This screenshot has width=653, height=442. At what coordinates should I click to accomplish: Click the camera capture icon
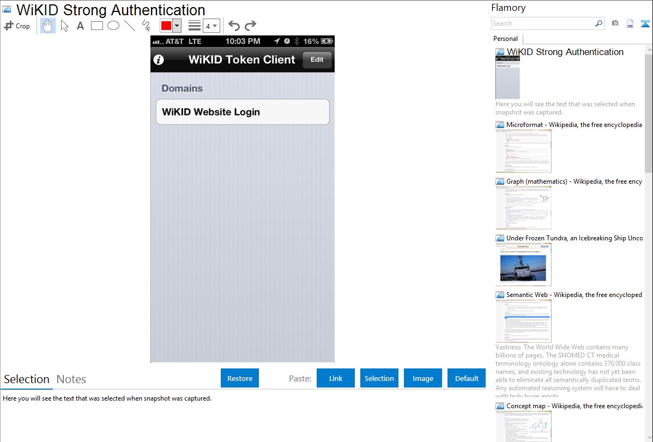click(615, 23)
